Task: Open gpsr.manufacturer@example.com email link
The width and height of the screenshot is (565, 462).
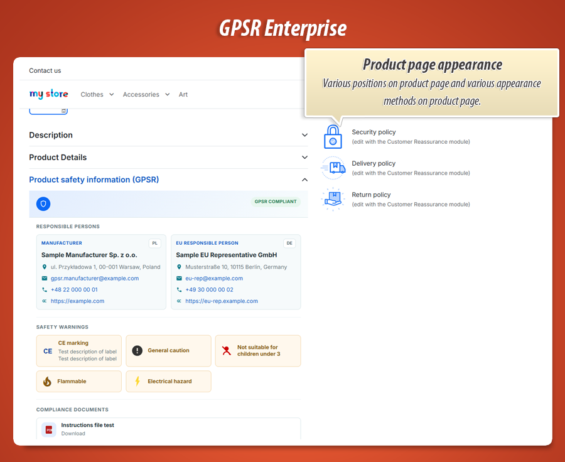Action: [95, 278]
